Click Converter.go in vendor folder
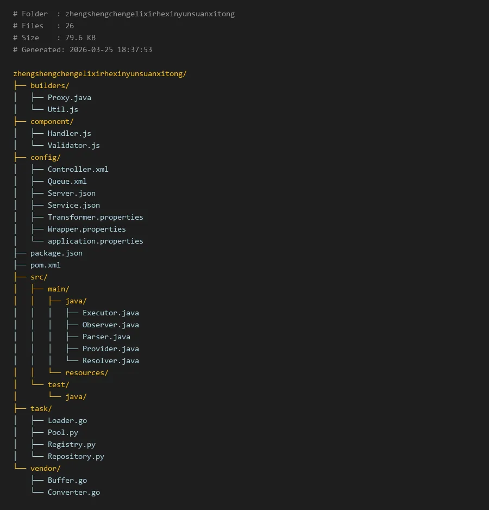Image resolution: width=489 pixels, height=510 pixels. pyautogui.click(x=73, y=492)
